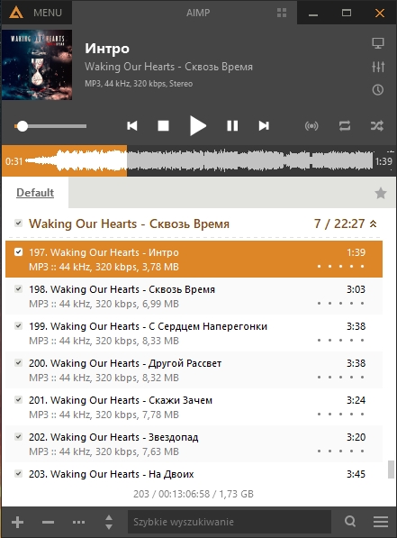Click the Szybkie wyszukiwanie search field
Screen dimensions: 397x538
(x=230, y=522)
